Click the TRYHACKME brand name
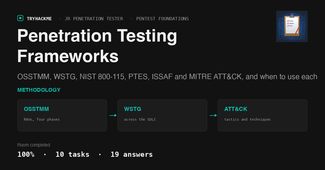Image resolution: width=325 pixels, height=170 pixels. coord(39,19)
